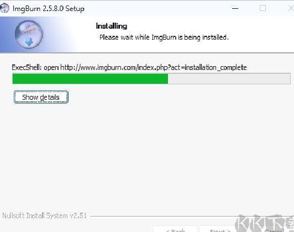Click the empty gray part of progress bar
Viewport: 294px width, 232px height.
(229, 79)
